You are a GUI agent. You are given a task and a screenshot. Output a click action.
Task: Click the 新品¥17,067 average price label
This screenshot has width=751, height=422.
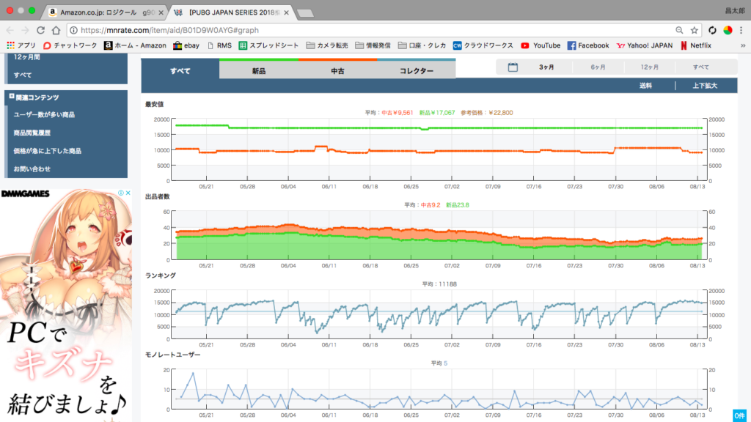(x=437, y=113)
